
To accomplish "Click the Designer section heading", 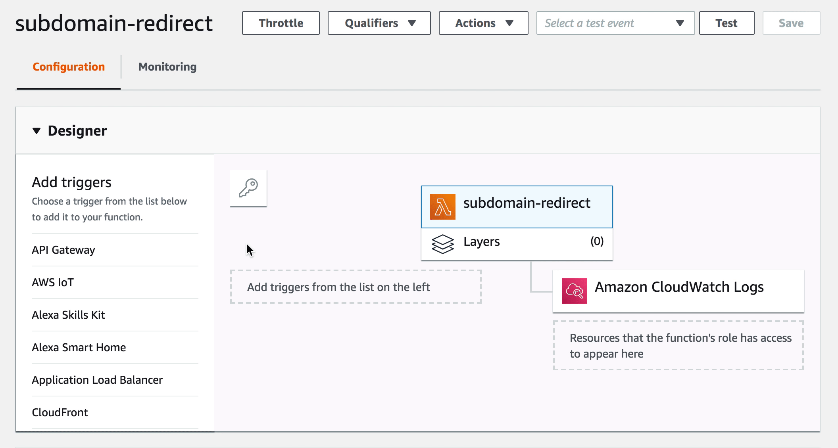I will (x=77, y=131).
